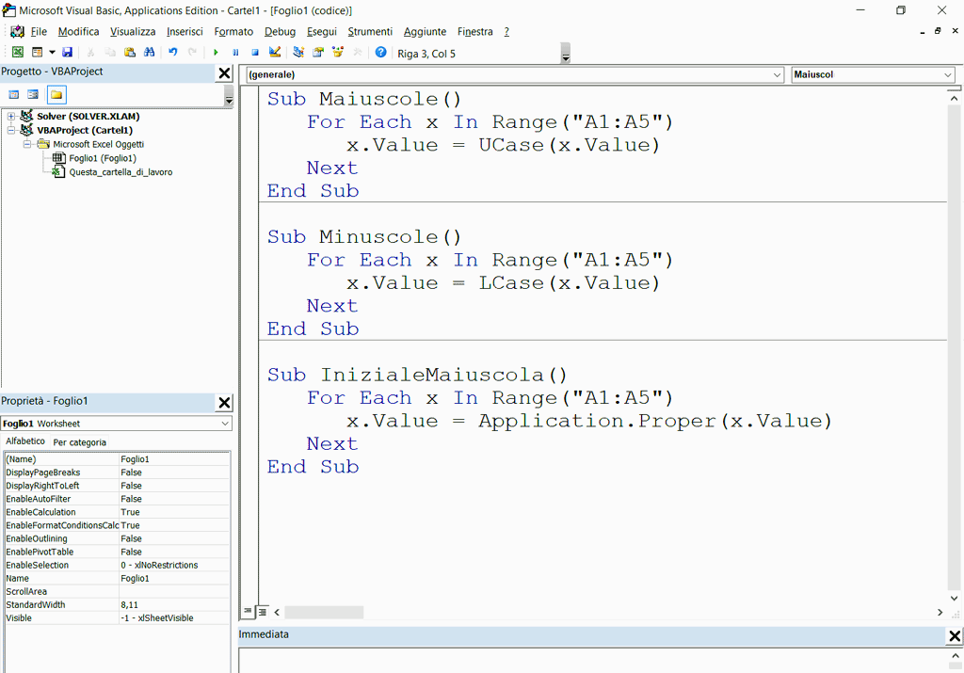Screen dimensions: 964x673
Task: Pause execution with the Break icon
Action: tap(235, 53)
